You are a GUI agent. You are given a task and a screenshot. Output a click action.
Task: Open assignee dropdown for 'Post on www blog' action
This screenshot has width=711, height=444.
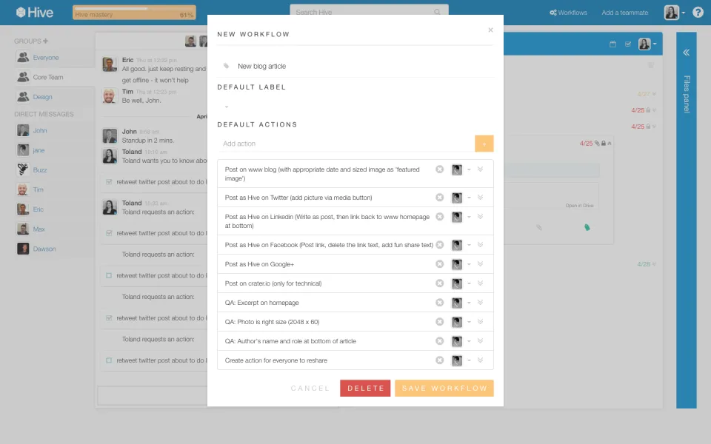469,170
